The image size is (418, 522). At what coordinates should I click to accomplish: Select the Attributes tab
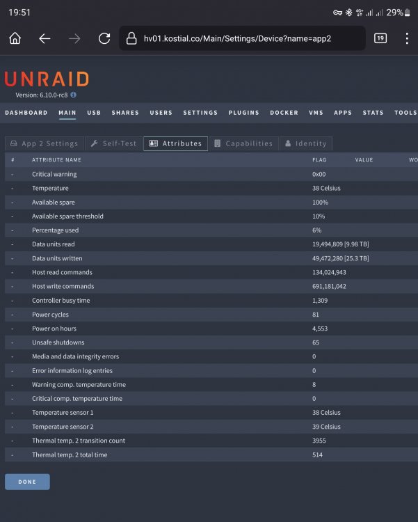[x=176, y=143]
